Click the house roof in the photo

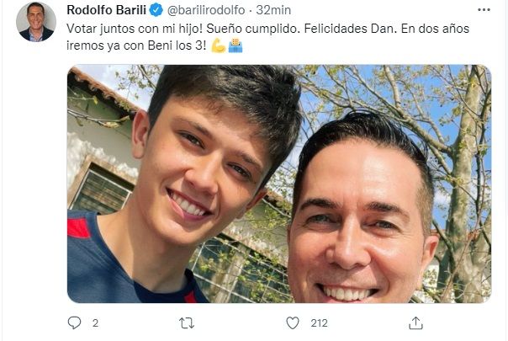(100, 89)
